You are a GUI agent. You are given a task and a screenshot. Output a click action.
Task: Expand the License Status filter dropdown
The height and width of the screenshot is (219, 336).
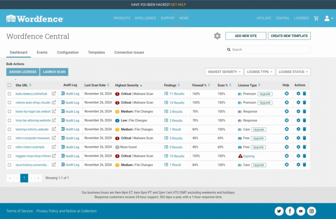[x=293, y=72]
